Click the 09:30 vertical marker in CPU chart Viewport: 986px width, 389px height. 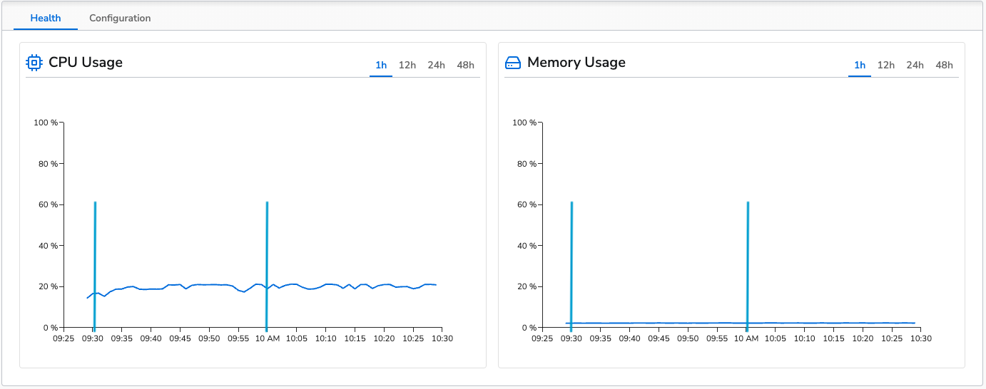pyautogui.click(x=95, y=266)
